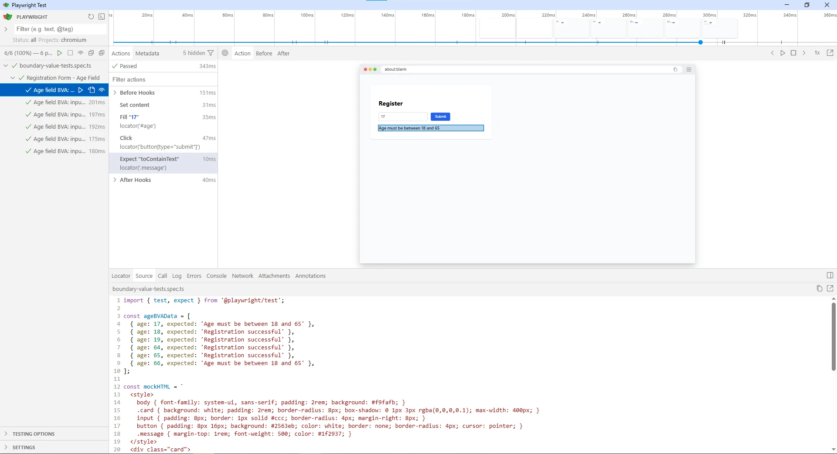Open the Before snapshot tab
This screenshot has height=454, width=837.
[264, 53]
